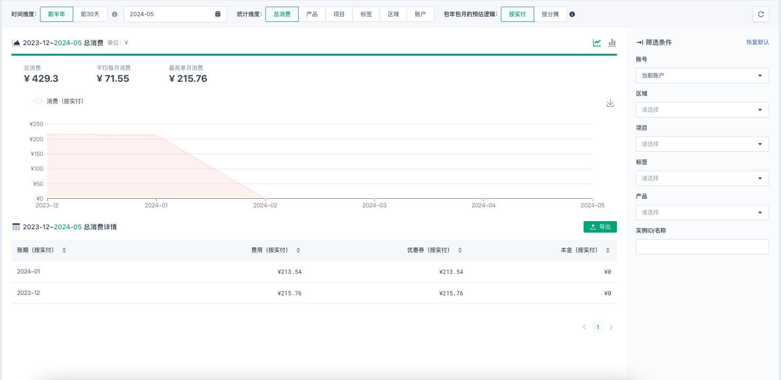The image size is (781, 380).
Task: Expand the 产品 filter dropdown
Action: point(702,213)
